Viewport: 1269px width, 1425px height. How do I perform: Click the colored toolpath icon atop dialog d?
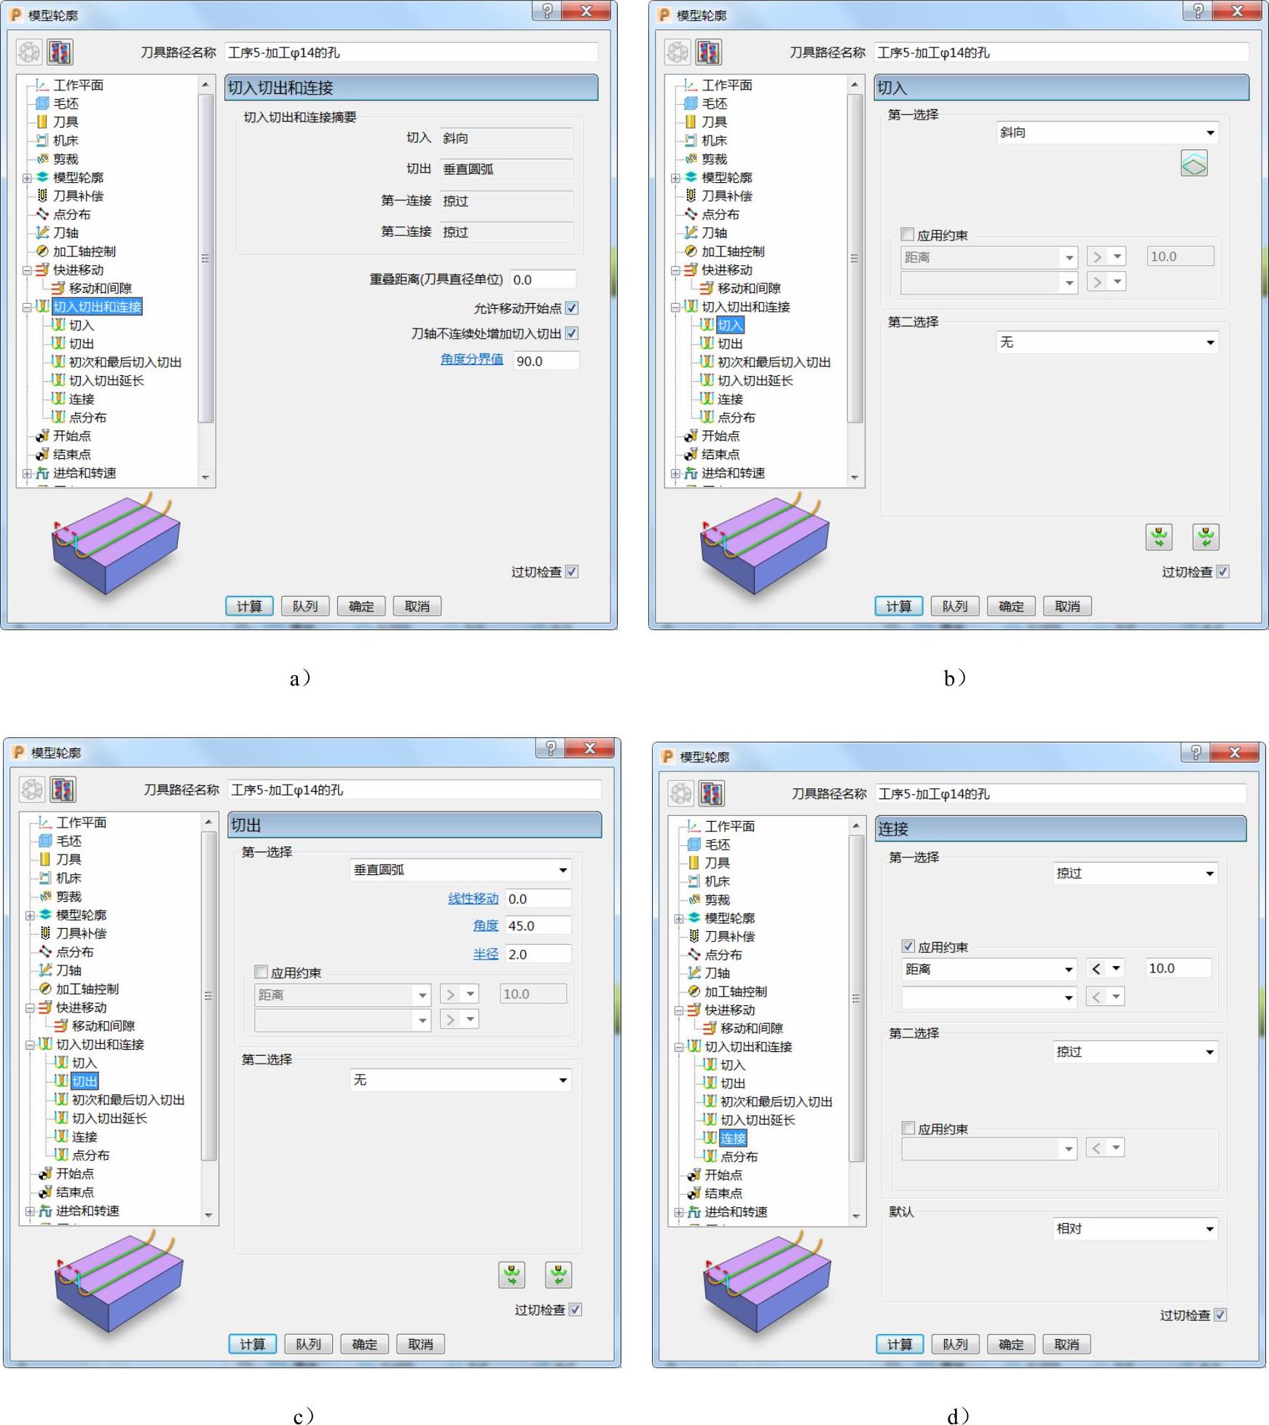[712, 793]
